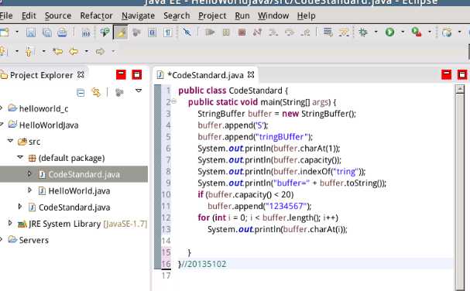Open the Source menu
The image size is (470, 291).
pyautogui.click(x=58, y=15)
